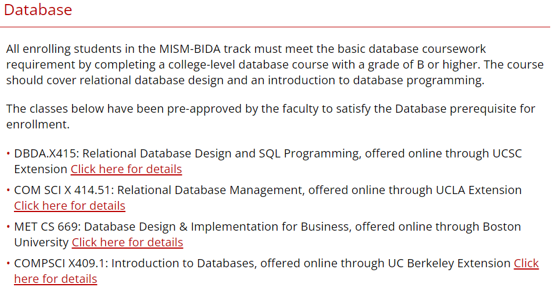Screen dimensions: 556x287
Task: Click the bullet beside the COMPSCI X409.1 item
Action: pos(8,264)
